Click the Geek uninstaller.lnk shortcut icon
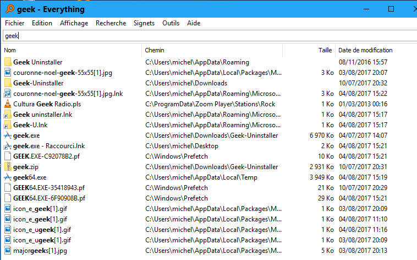 tap(7, 115)
